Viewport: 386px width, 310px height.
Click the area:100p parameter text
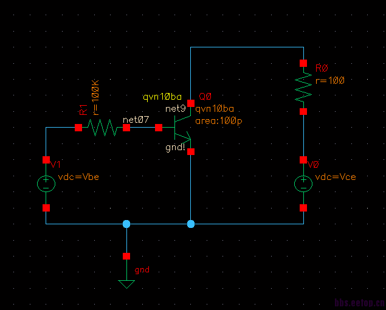tap(219, 121)
